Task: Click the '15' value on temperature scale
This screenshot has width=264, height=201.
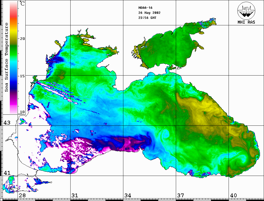Action: (22, 76)
